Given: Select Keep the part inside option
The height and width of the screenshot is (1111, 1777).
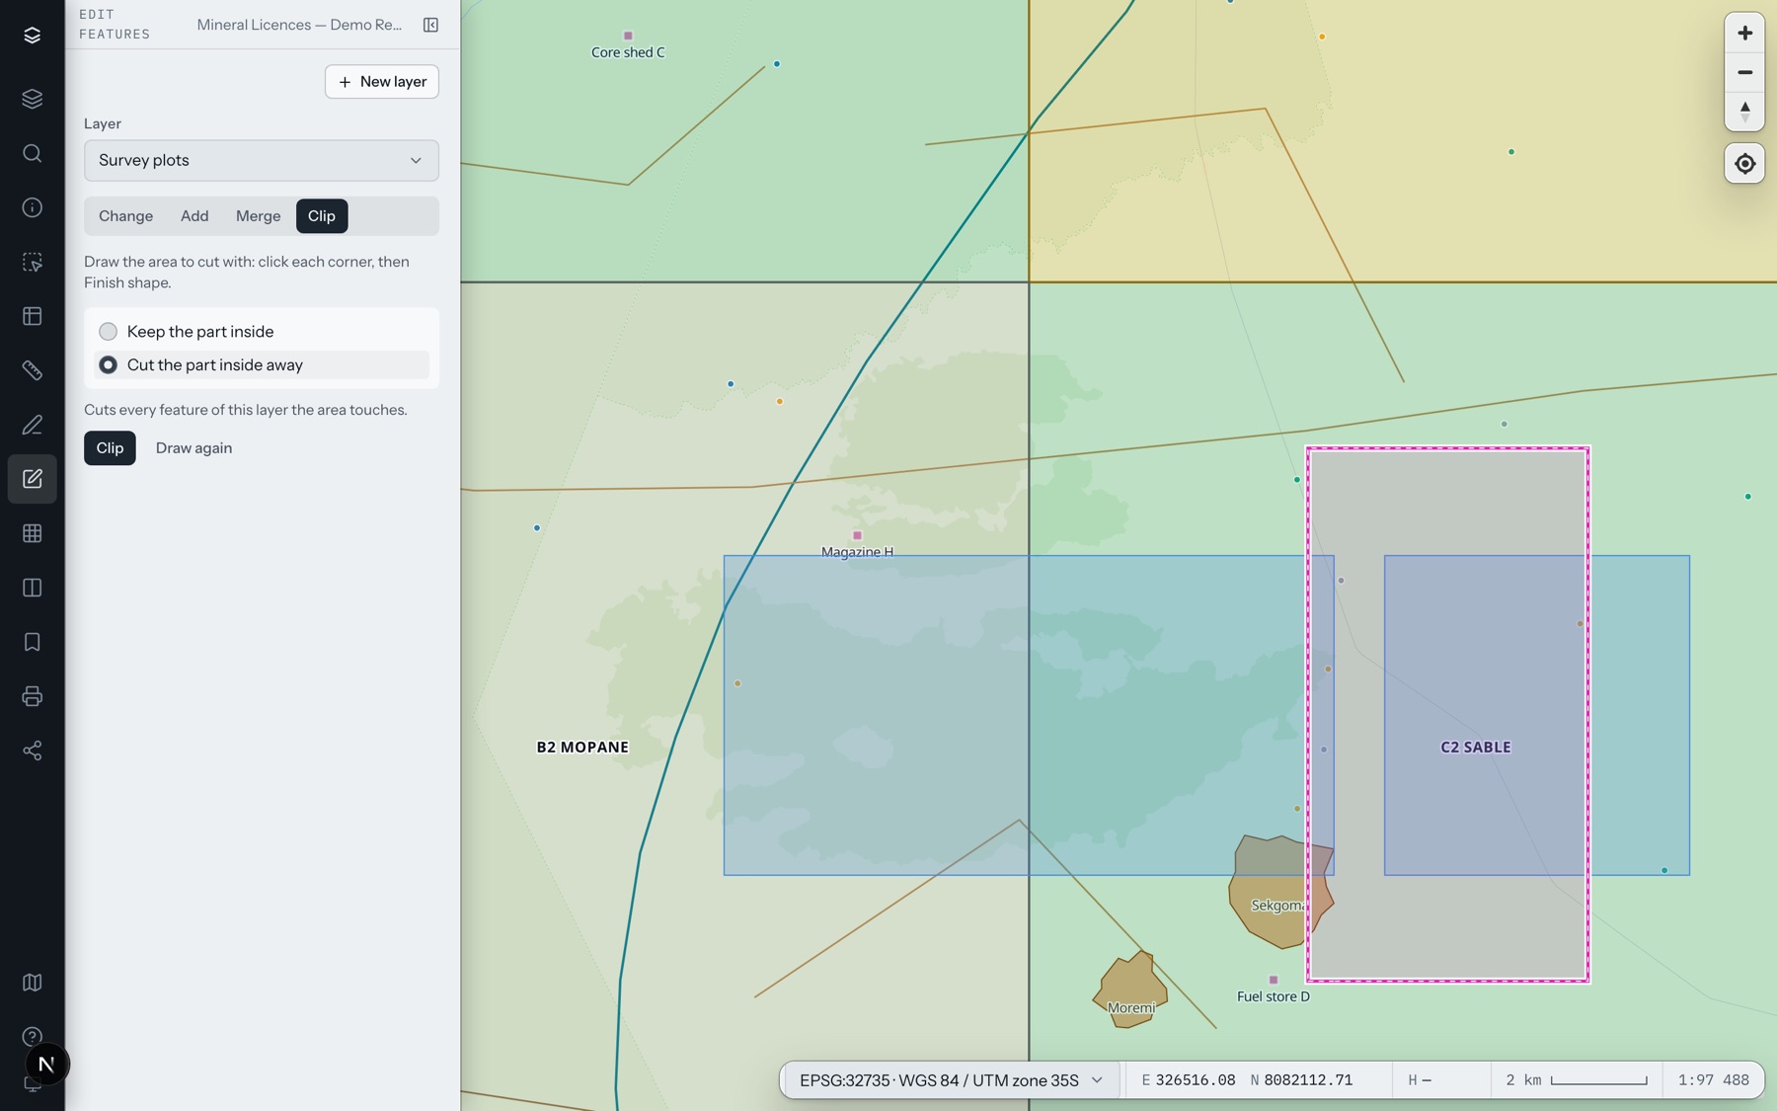Looking at the screenshot, I should 262,332.
